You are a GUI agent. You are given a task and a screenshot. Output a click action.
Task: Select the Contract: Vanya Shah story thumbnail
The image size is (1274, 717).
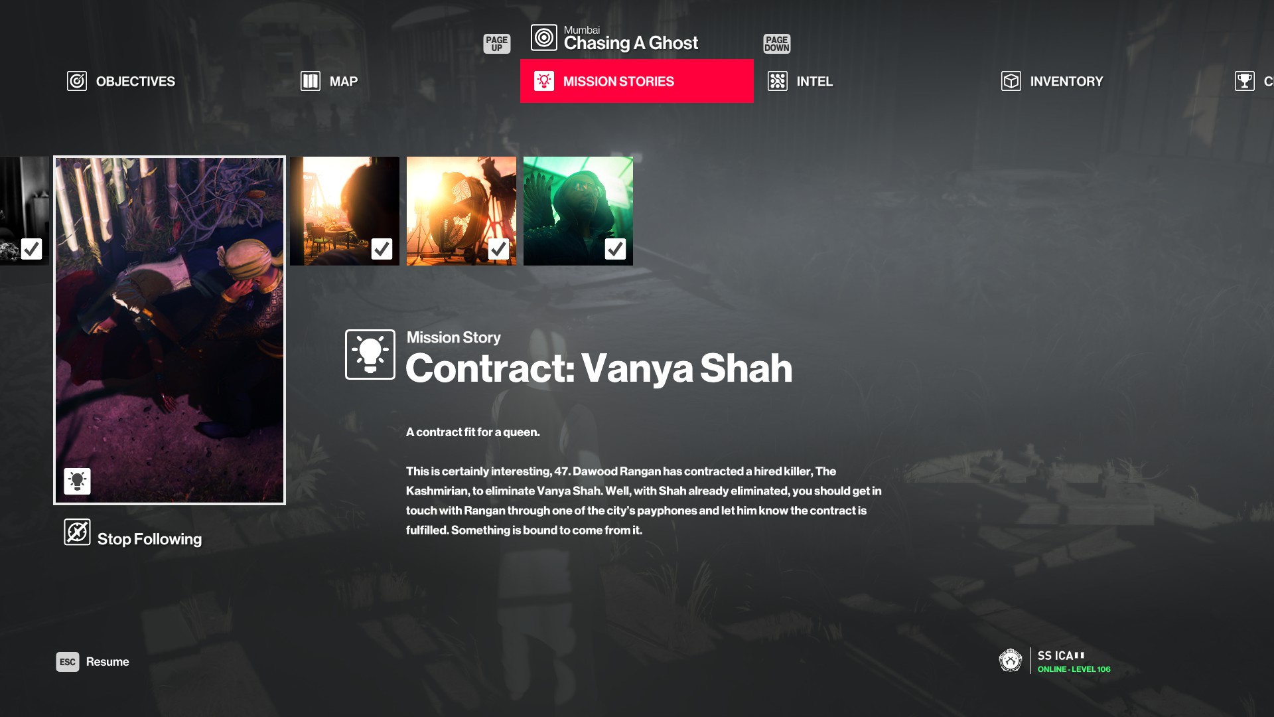[x=170, y=331]
